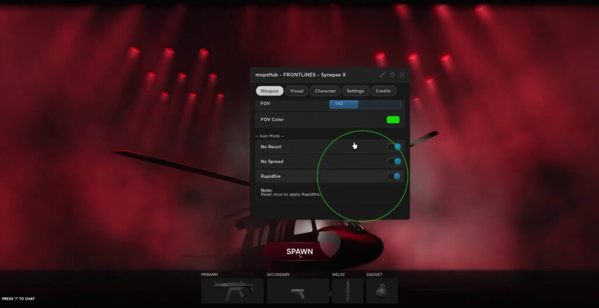Click the brush theme icon in mopsHub title bar
The height and width of the screenshot is (308, 599).
pos(383,74)
